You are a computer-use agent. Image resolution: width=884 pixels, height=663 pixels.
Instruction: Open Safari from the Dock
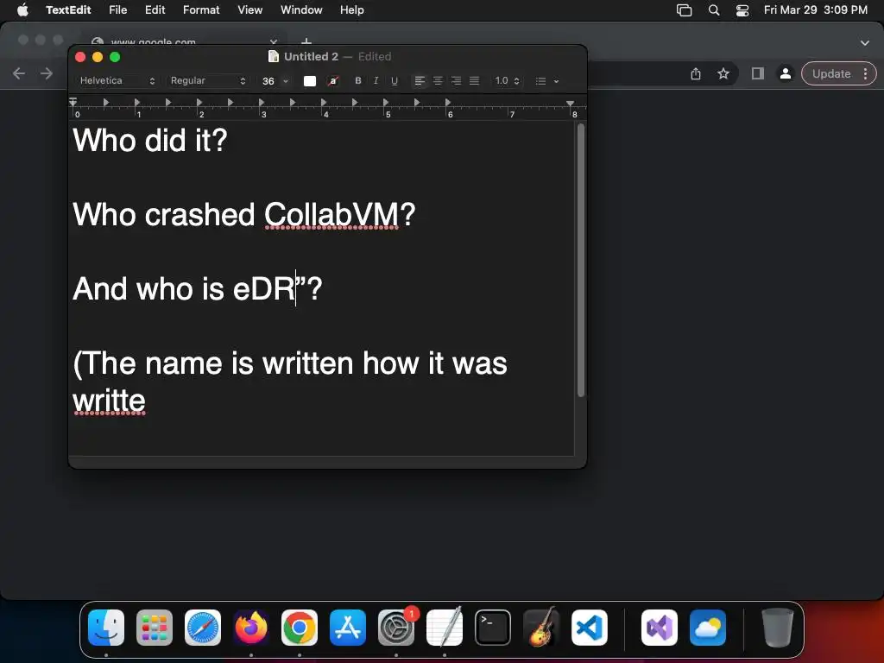[203, 628]
